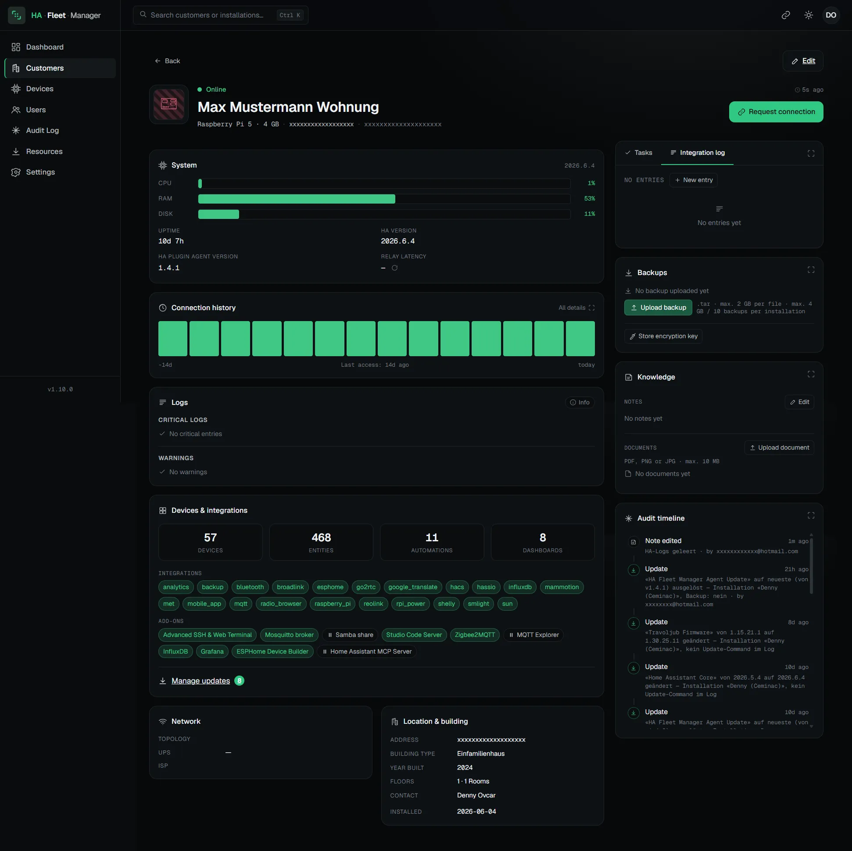Open Audit Log in the sidebar

pyautogui.click(x=60, y=131)
